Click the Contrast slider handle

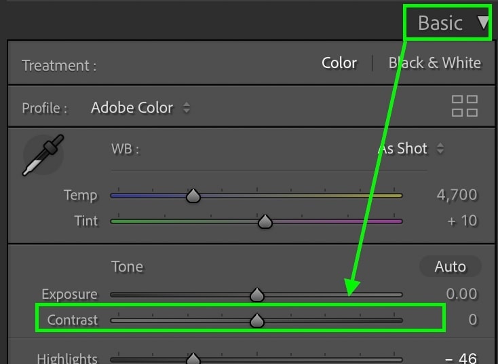(257, 321)
